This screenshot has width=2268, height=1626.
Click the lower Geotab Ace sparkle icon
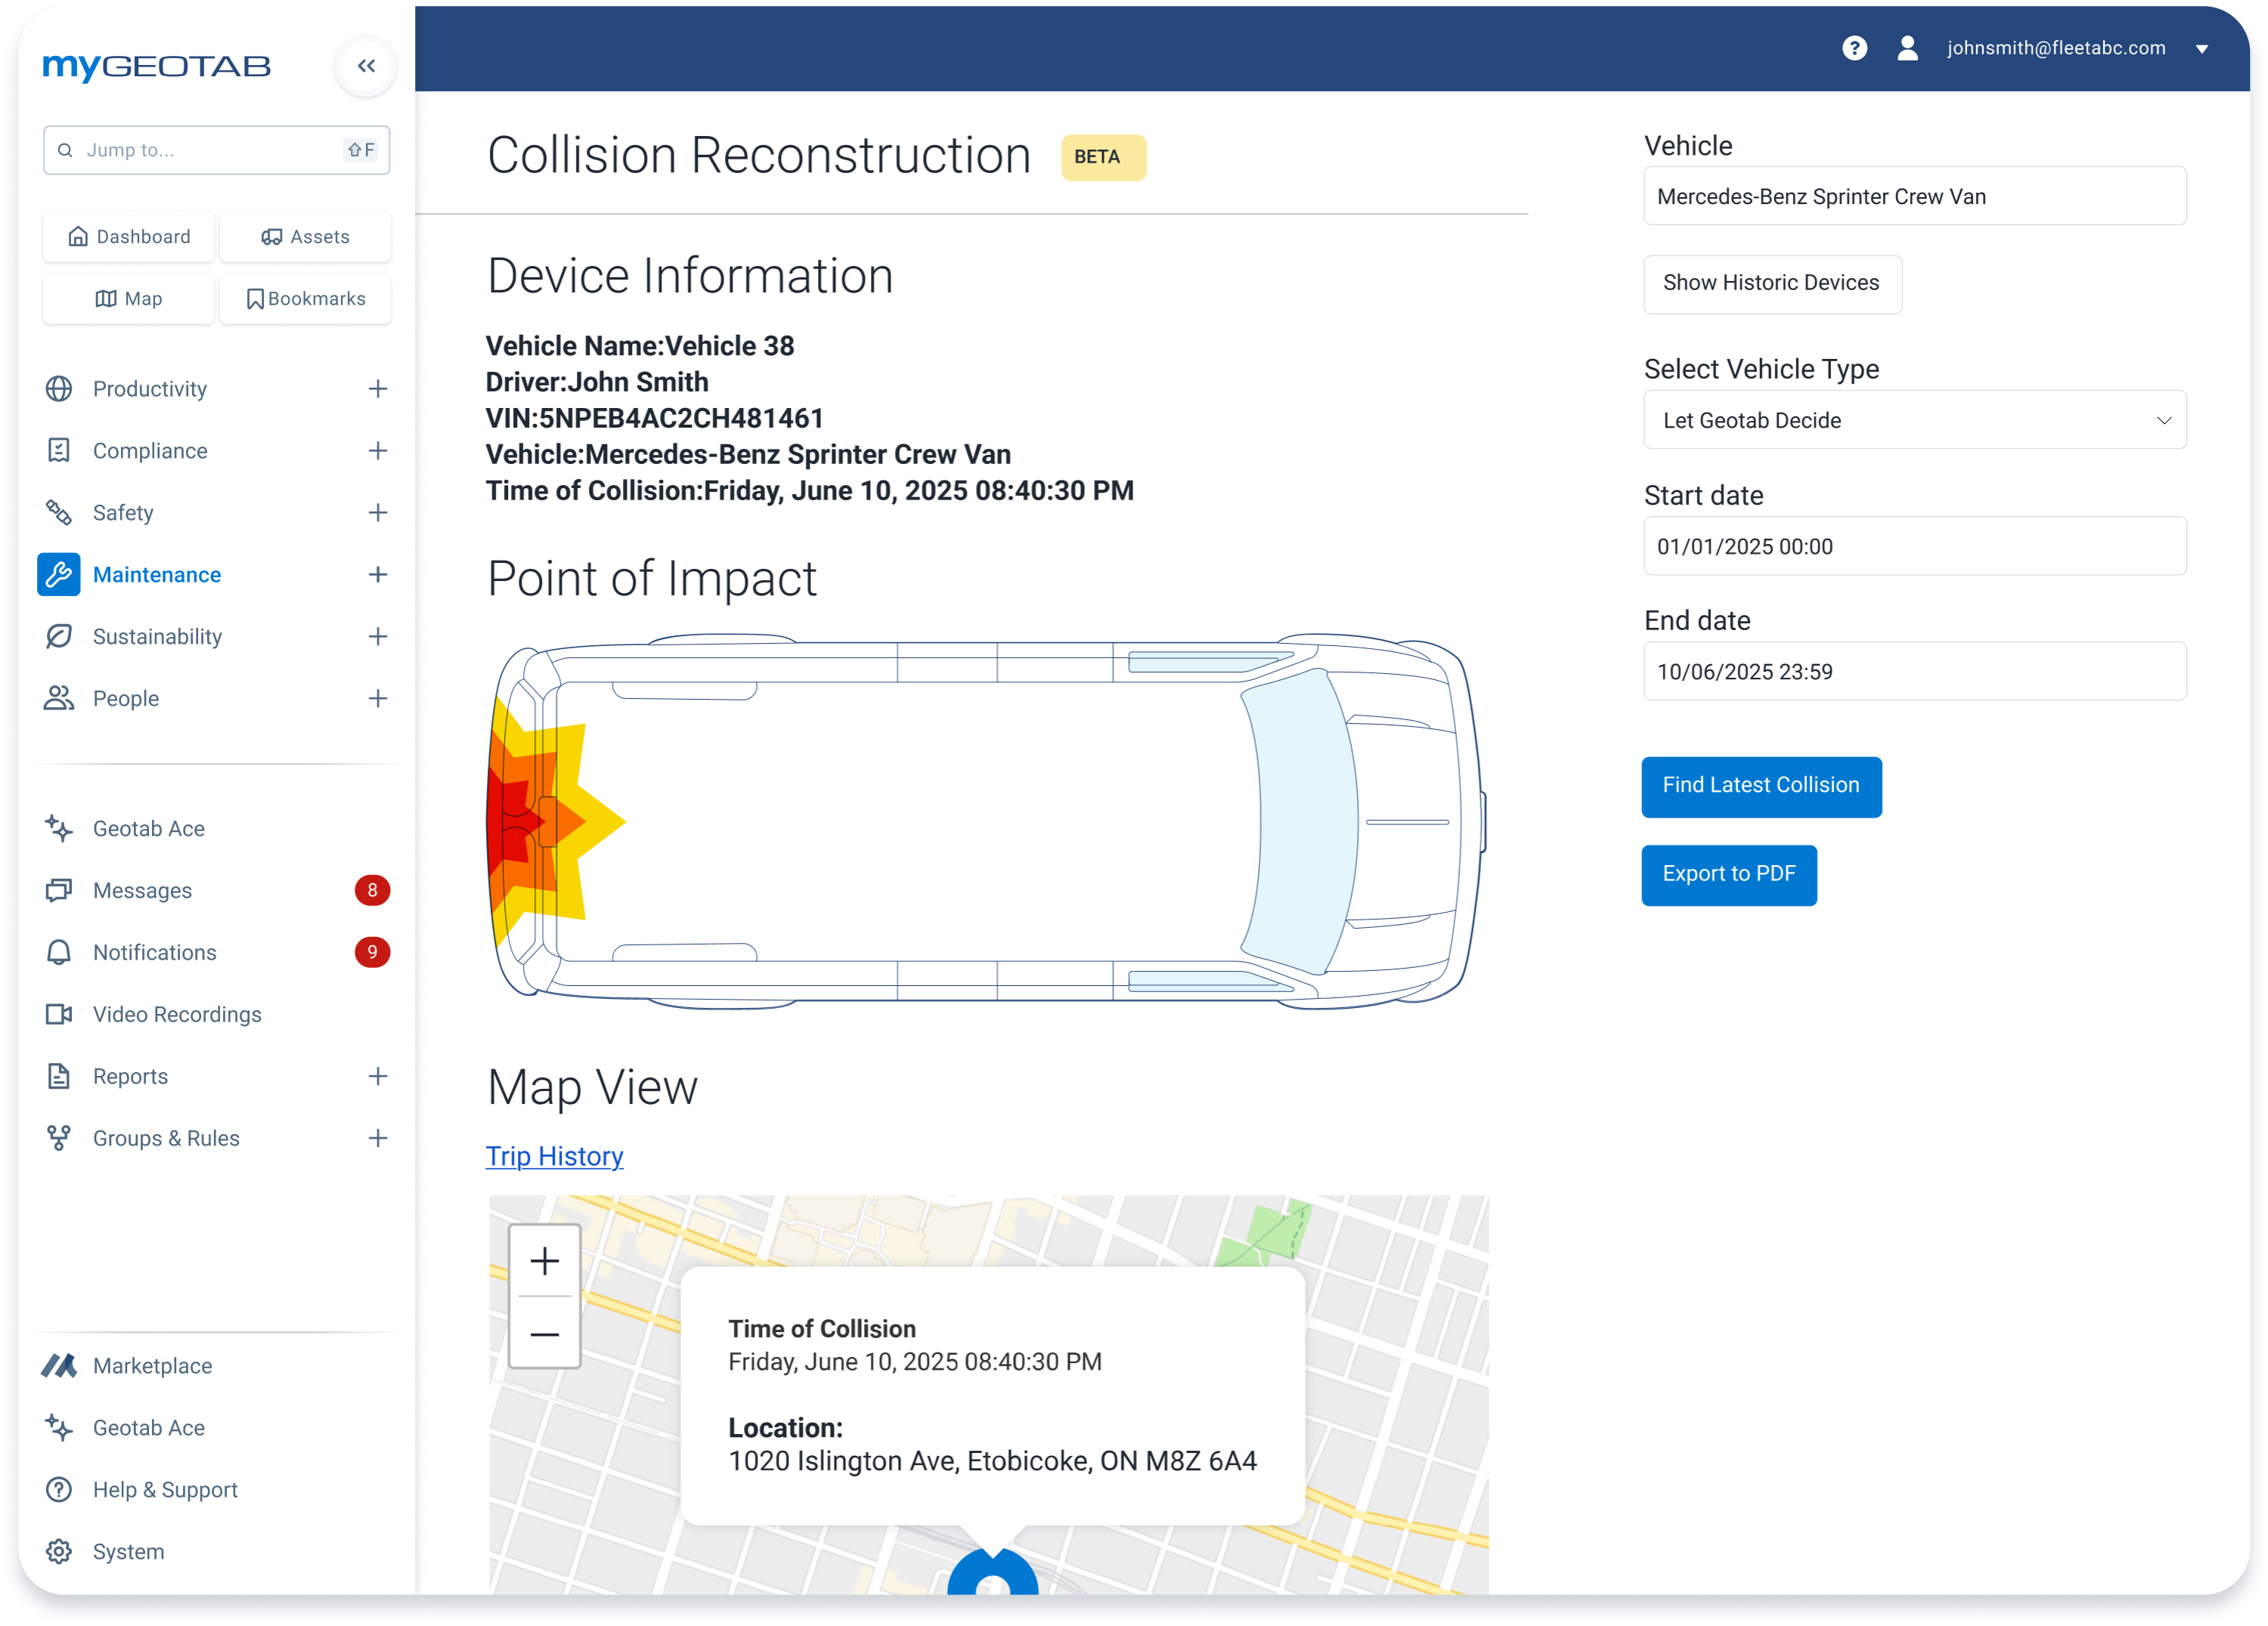tap(59, 1428)
